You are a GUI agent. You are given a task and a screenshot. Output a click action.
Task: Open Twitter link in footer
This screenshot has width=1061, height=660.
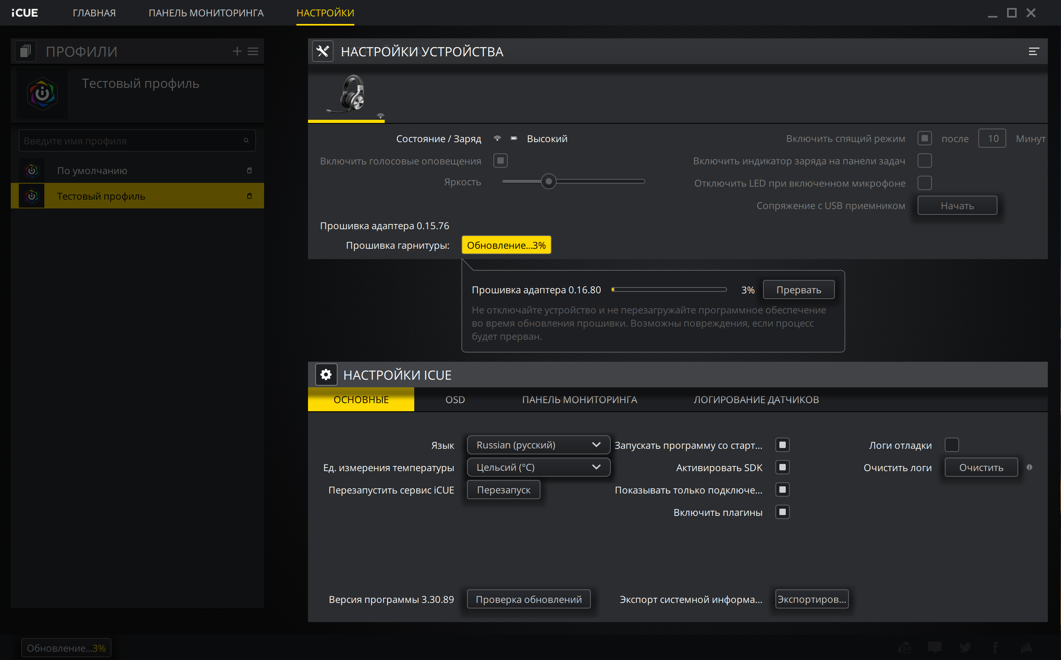(x=965, y=647)
